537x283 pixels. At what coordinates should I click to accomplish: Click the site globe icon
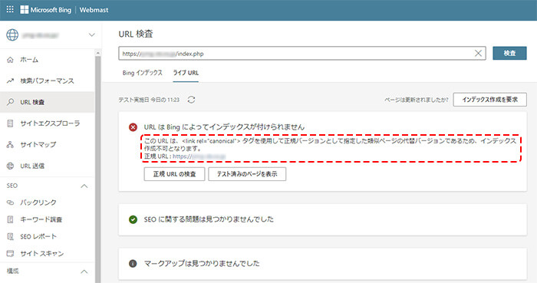pyautogui.click(x=12, y=35)
